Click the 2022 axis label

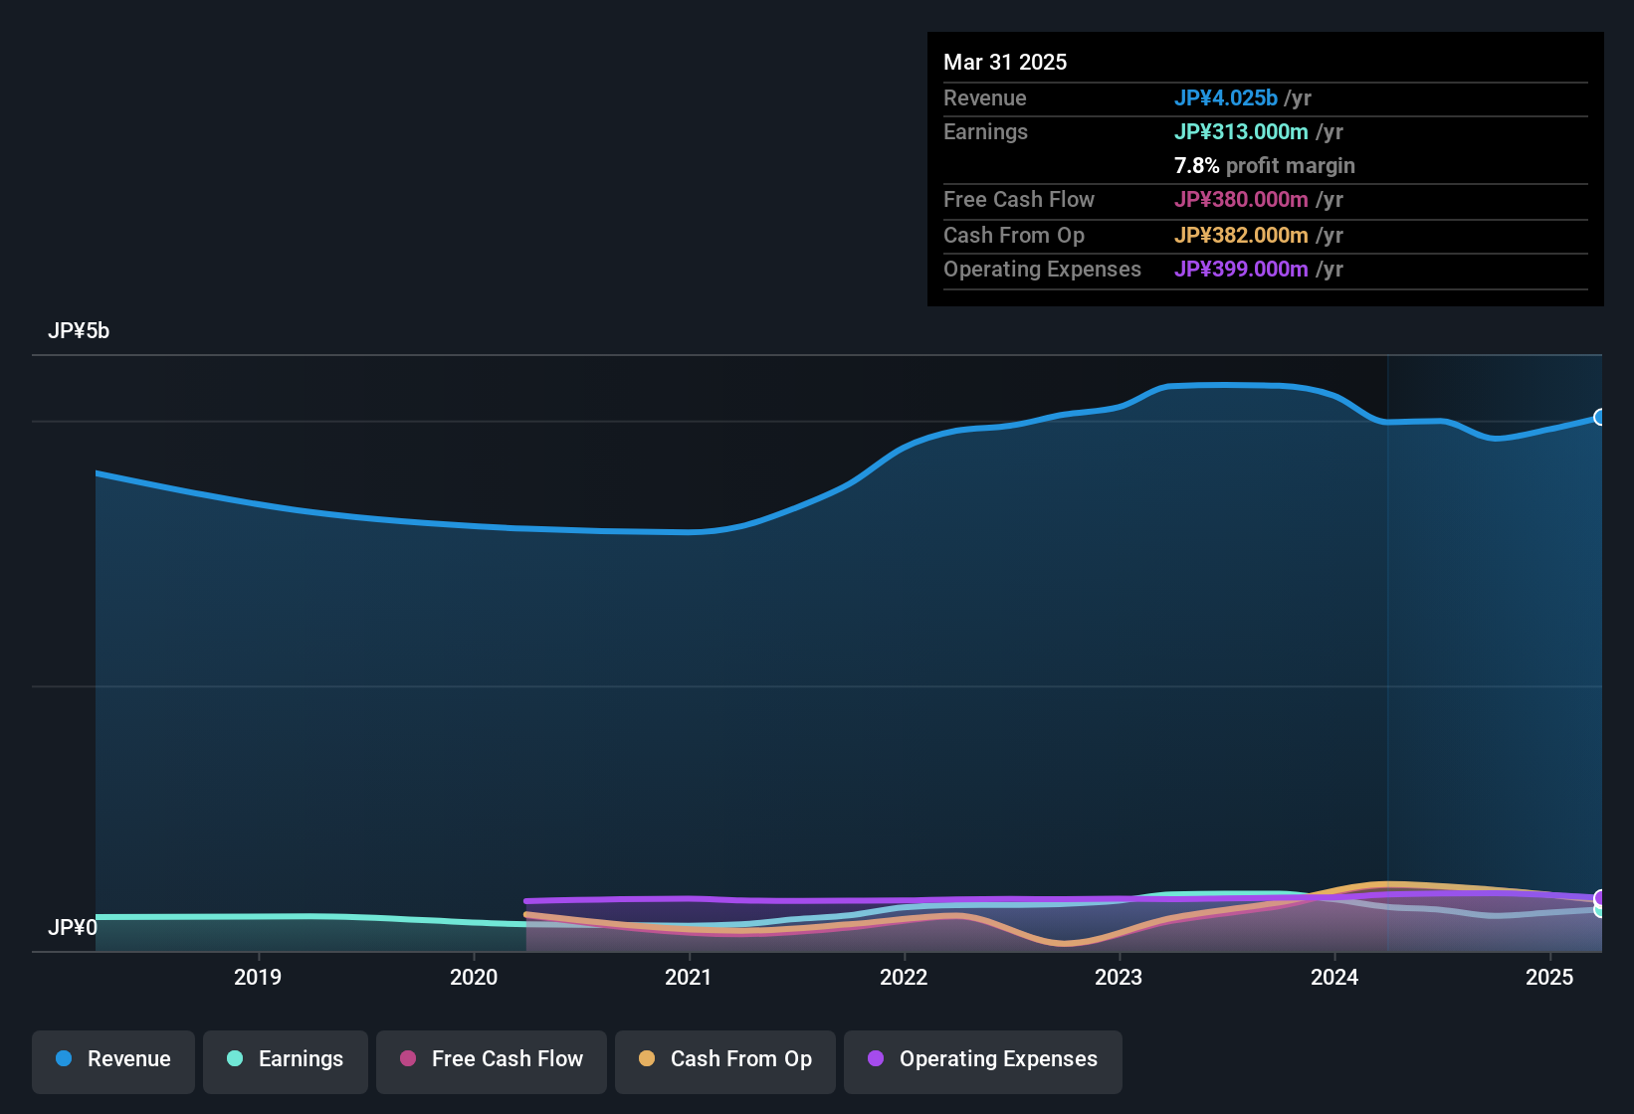tap(904, 977)
